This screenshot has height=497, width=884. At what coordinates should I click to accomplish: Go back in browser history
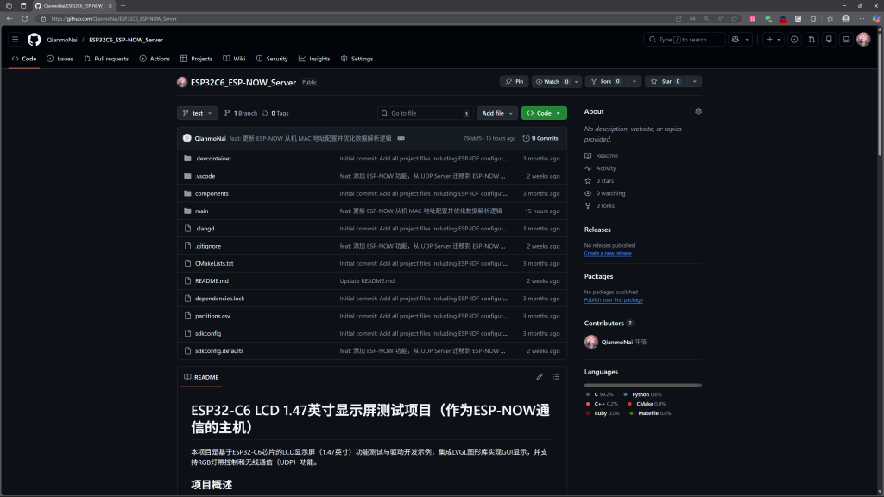(9, 19)
